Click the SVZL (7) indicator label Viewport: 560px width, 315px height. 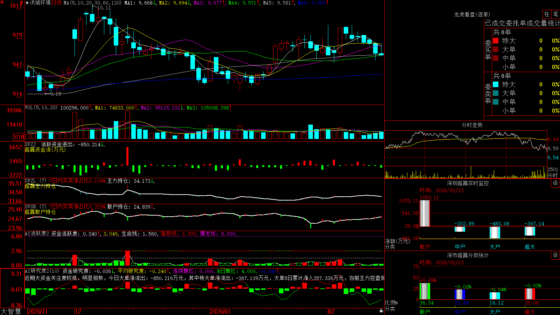[x=35, y=181]
